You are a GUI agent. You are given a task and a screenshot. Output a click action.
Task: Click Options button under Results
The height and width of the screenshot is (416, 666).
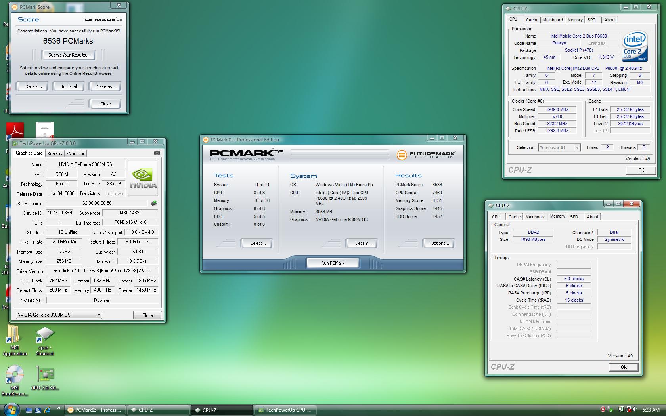tap(440, 243)
